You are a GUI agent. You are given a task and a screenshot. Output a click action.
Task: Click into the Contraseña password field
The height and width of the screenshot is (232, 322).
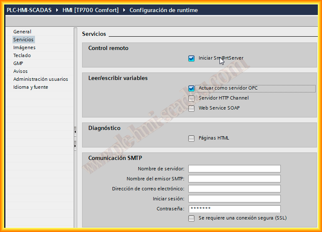tap(234, 209)
